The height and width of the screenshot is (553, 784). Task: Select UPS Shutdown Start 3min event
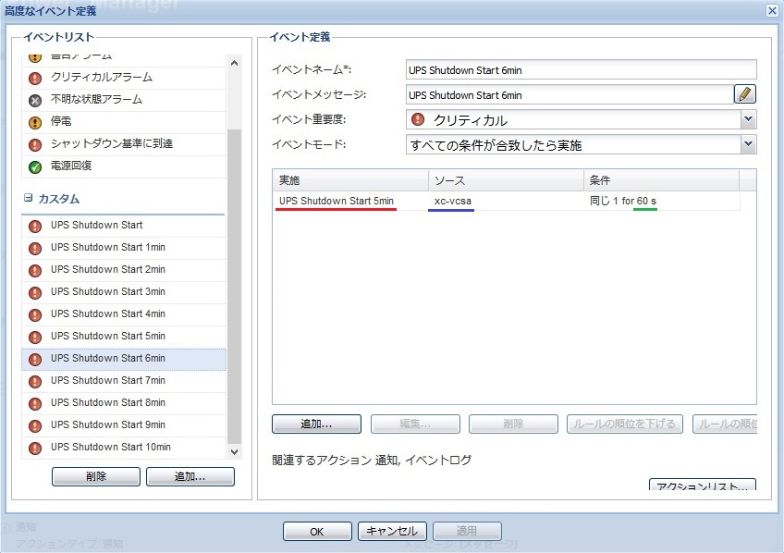(x=108, y=291)
